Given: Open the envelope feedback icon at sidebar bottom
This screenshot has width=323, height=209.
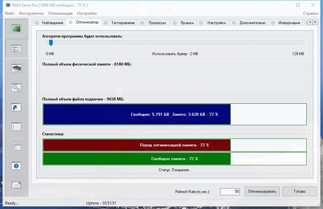Looking at the screenshot, I should [x=16, y=185].
